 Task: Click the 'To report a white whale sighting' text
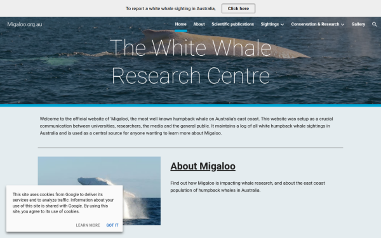point(171,9)
